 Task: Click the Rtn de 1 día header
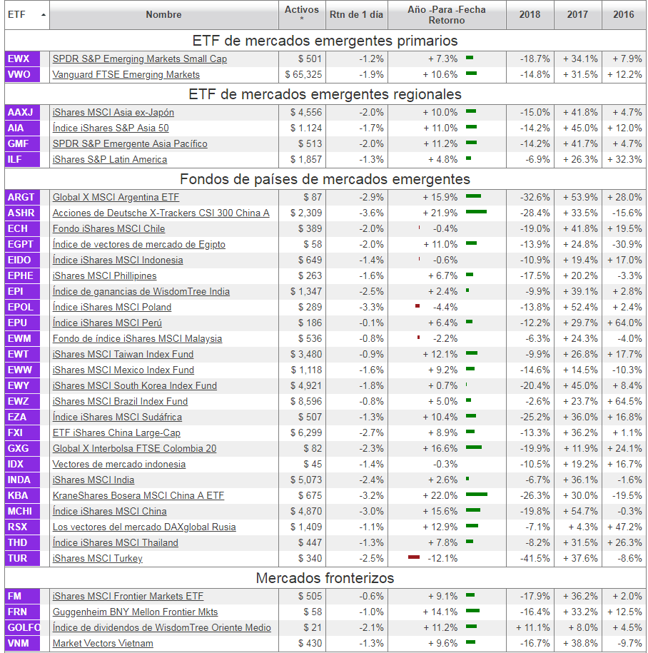pyautogui.click(x=356, y=15)
